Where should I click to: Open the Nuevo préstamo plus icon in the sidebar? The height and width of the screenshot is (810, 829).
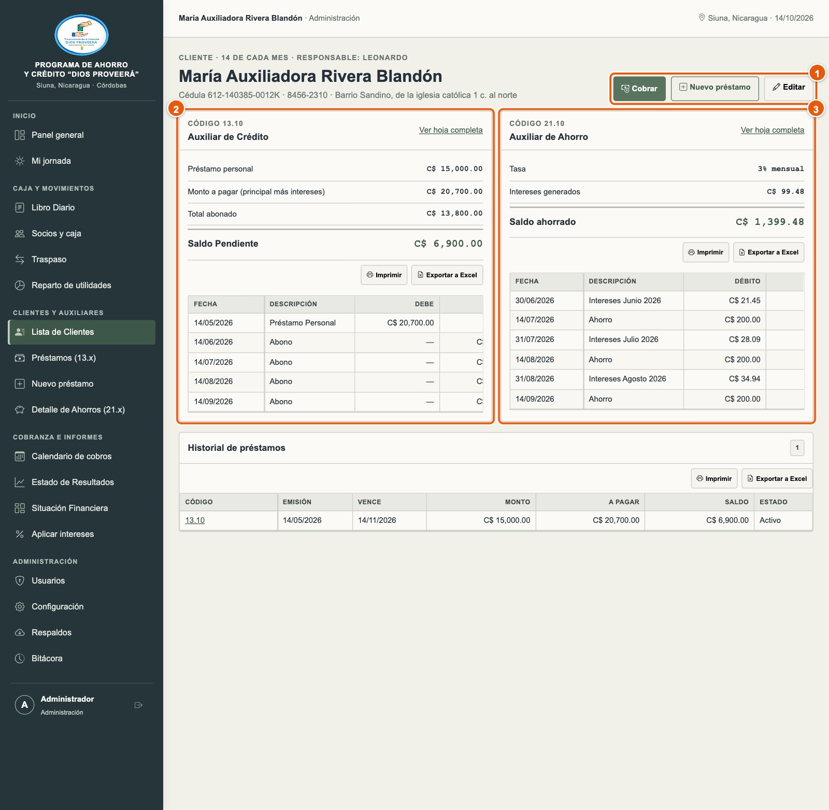click(20, 383)
